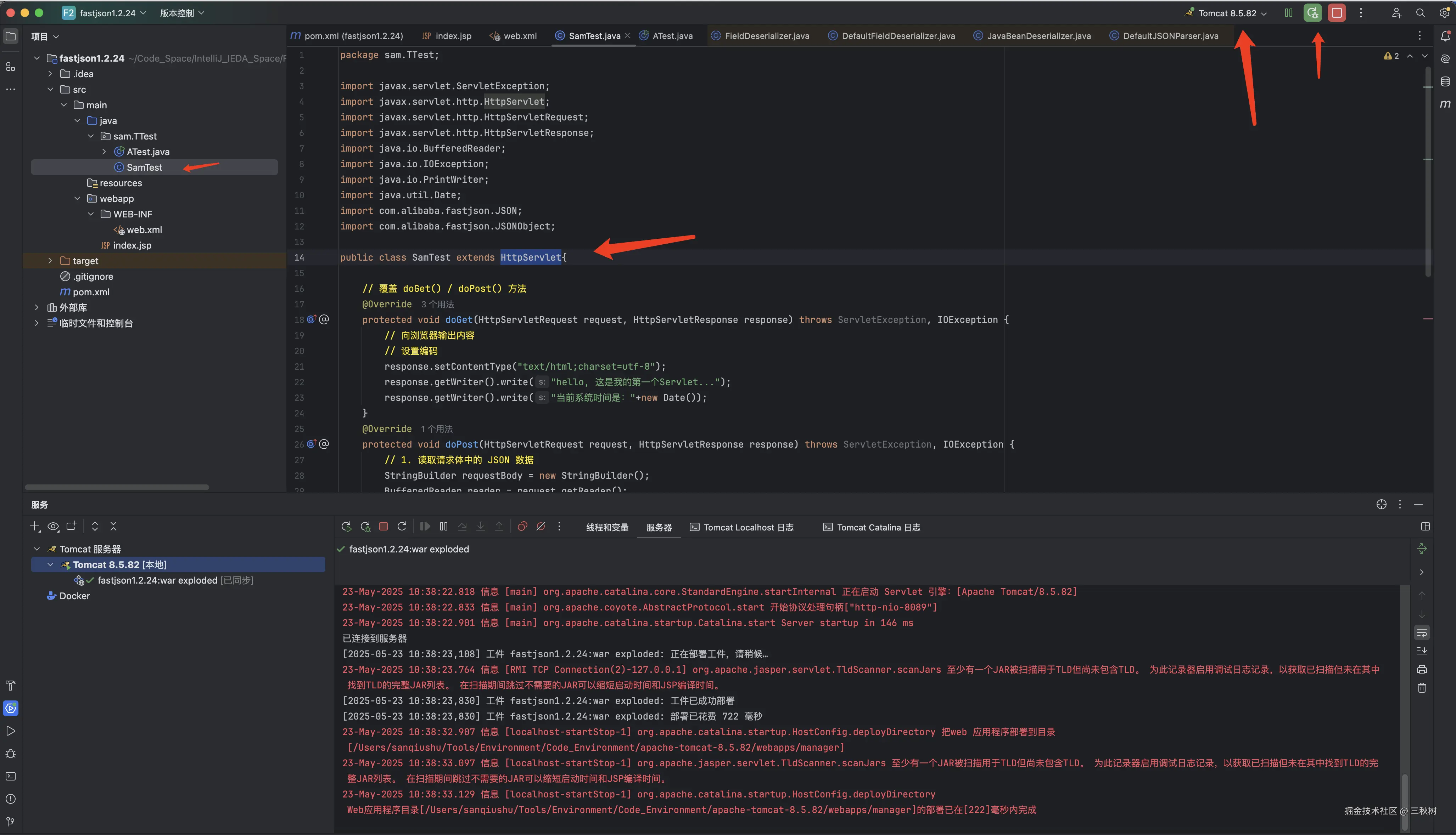Select pom.xml in the project tree
This screenshot has height=835, width=1456.
[91, 292]
